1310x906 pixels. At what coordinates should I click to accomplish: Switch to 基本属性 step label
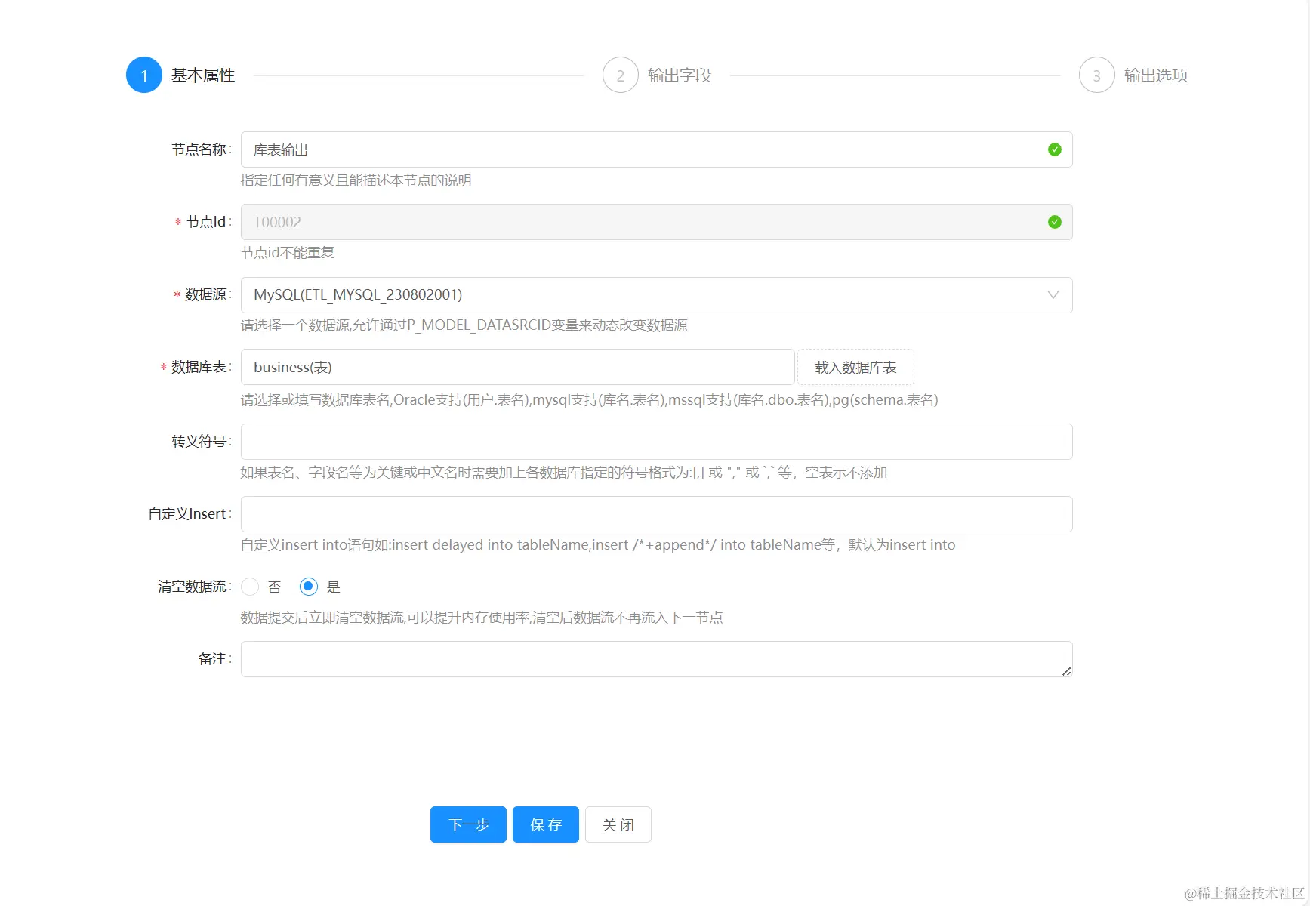[203, 75]
